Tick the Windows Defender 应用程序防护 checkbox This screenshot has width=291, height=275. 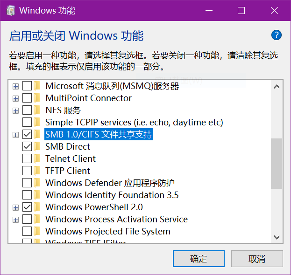[x=27, y=183]
